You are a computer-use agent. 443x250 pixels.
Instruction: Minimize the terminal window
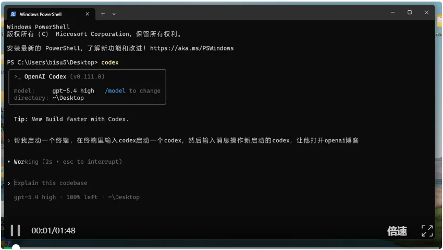click(392, 12)
